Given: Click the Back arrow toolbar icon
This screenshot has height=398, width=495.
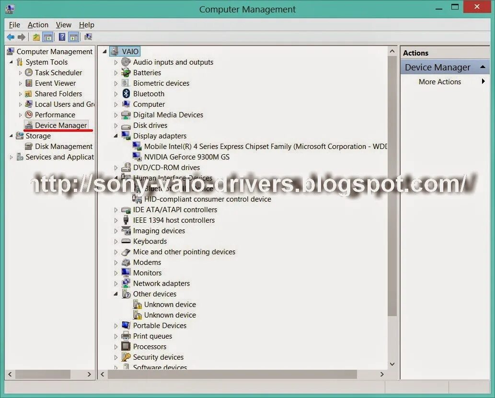Looking at the screenshot, I should point(11,37).
